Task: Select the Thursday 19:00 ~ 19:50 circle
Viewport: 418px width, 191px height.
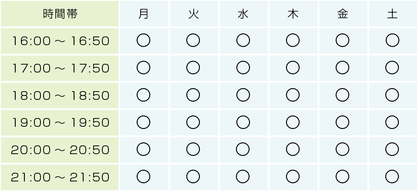Action: coord(293,122)
